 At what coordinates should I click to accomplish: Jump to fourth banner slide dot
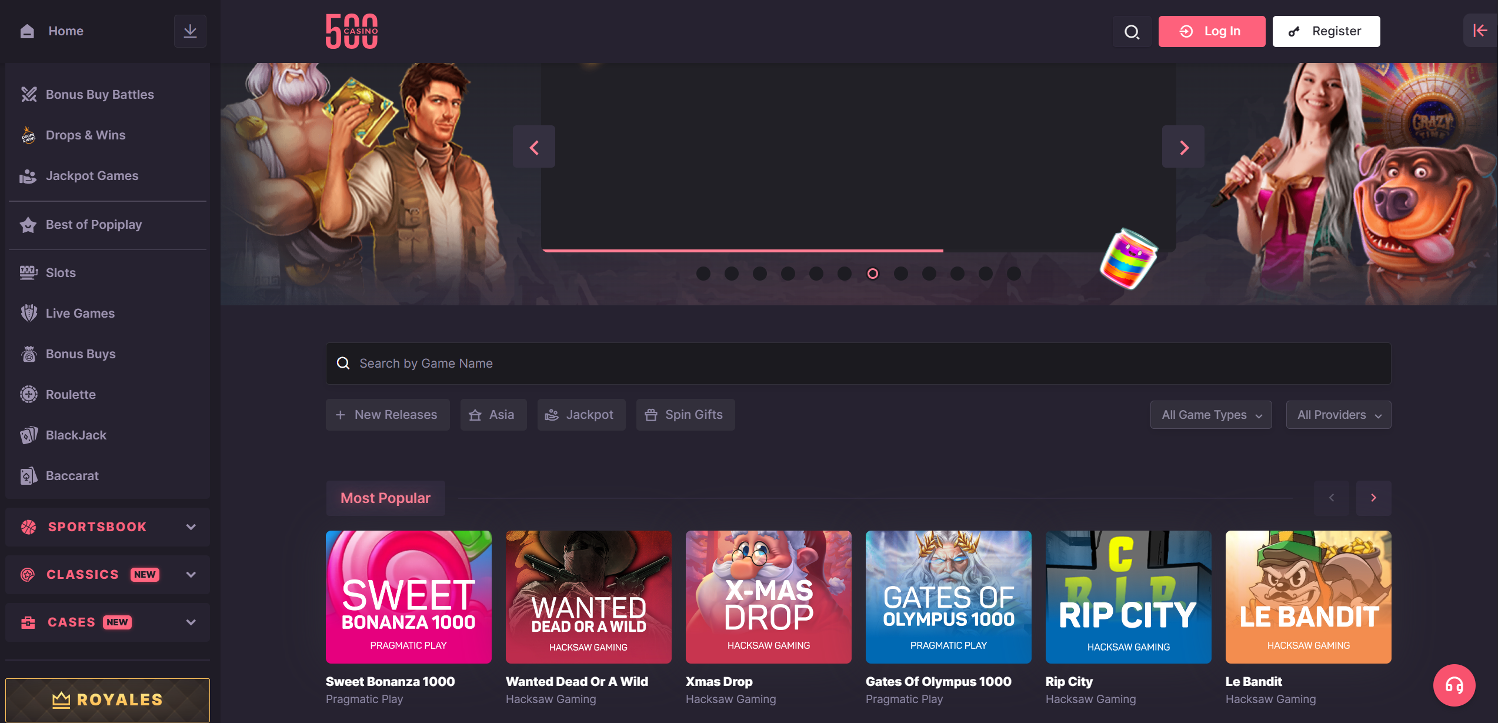point(788,274)
